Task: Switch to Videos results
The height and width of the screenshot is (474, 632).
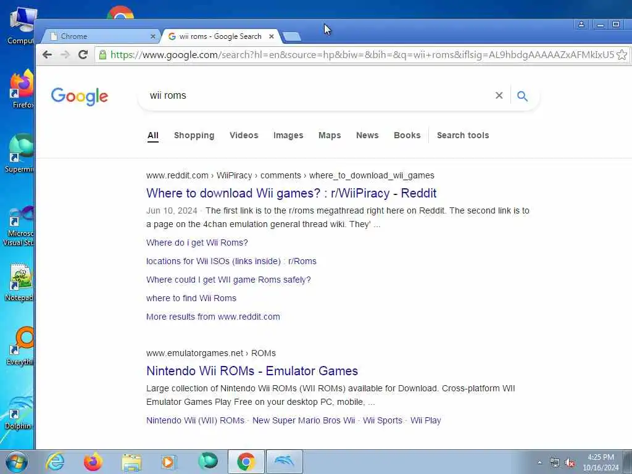Action: point(243,135)
